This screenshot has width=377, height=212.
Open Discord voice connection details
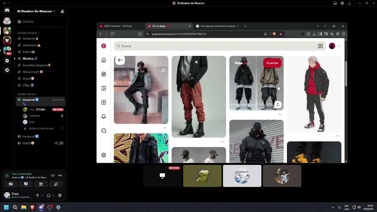click(22, 174)
